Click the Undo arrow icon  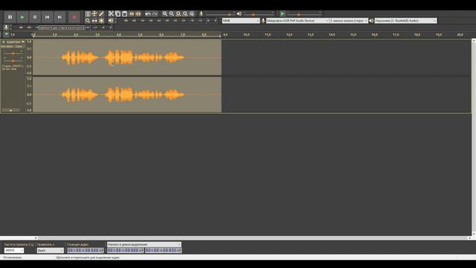point(148,13)
